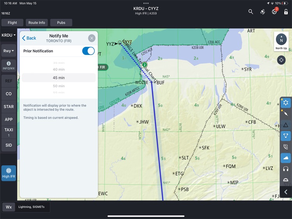This screenshot has height=219, width=292.
Task: Tap the satellite connectivity icon
Action: click(x=262, y=12)
